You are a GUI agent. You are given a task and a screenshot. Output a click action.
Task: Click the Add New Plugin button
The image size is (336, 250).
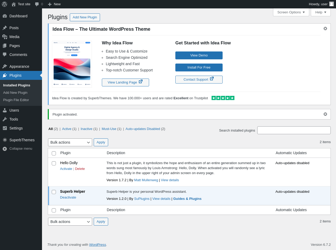(x=85, y=17)
